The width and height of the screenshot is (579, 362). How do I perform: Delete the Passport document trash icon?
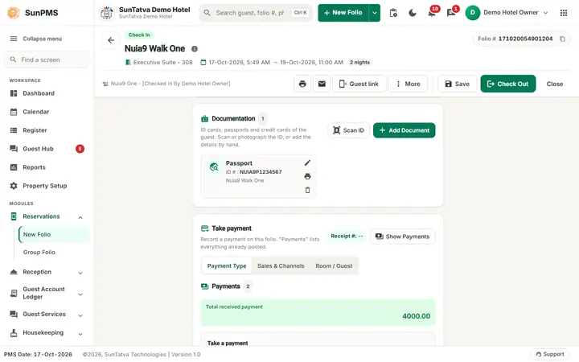[307, 190]
